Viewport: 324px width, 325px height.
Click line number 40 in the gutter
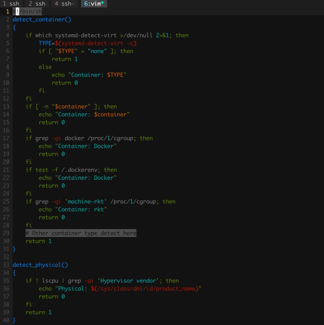(x=6, y=320)
